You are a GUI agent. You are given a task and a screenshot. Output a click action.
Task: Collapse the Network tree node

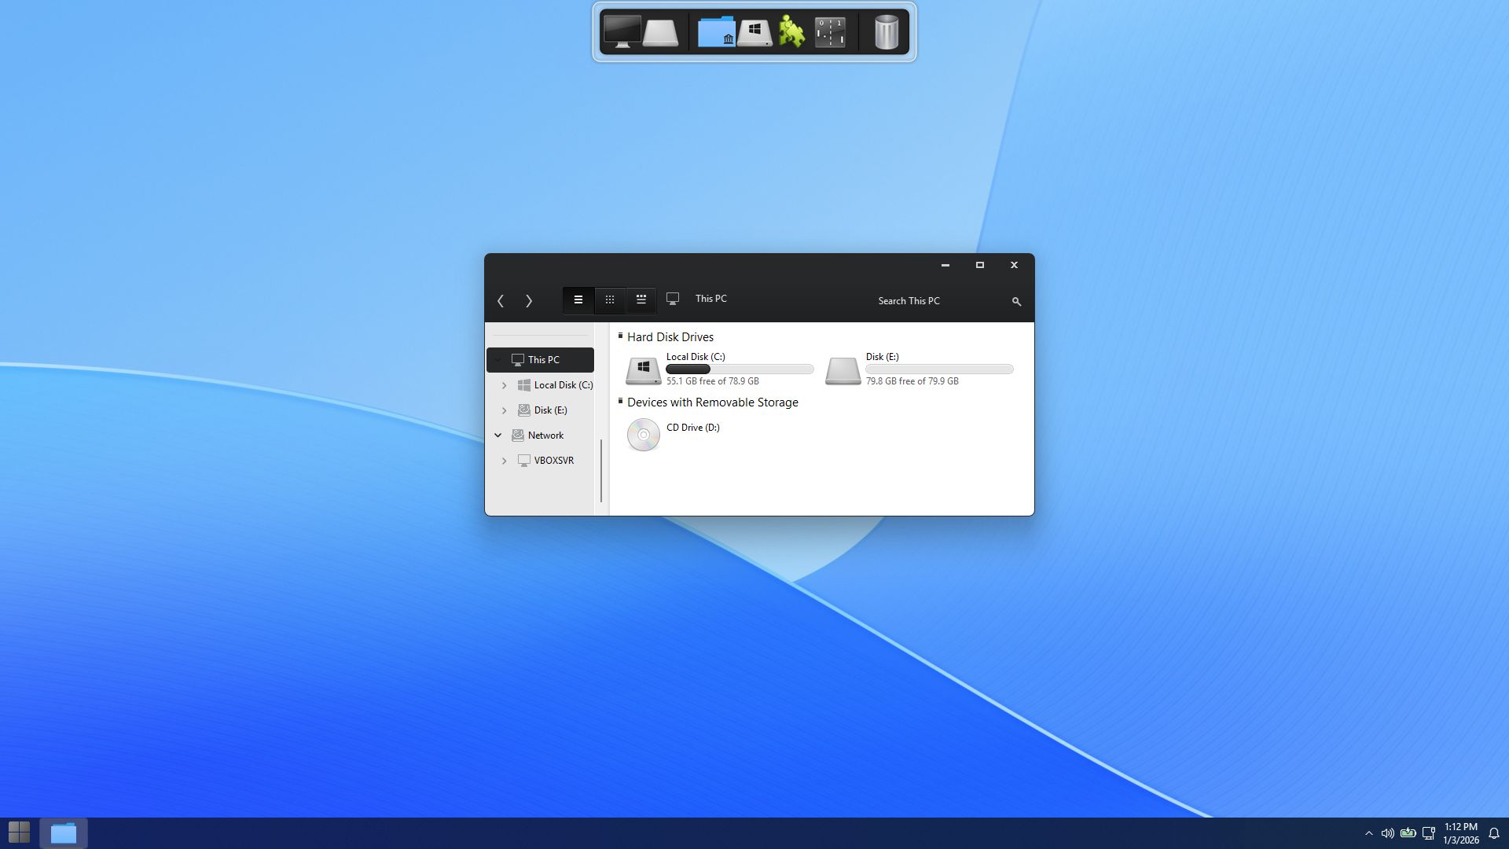coord(497,435)
